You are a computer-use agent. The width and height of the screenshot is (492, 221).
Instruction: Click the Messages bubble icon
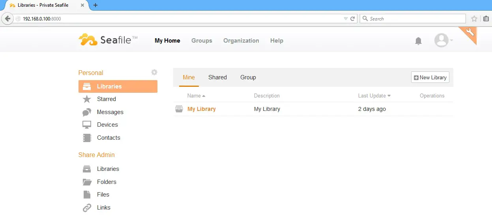(87, 112)
